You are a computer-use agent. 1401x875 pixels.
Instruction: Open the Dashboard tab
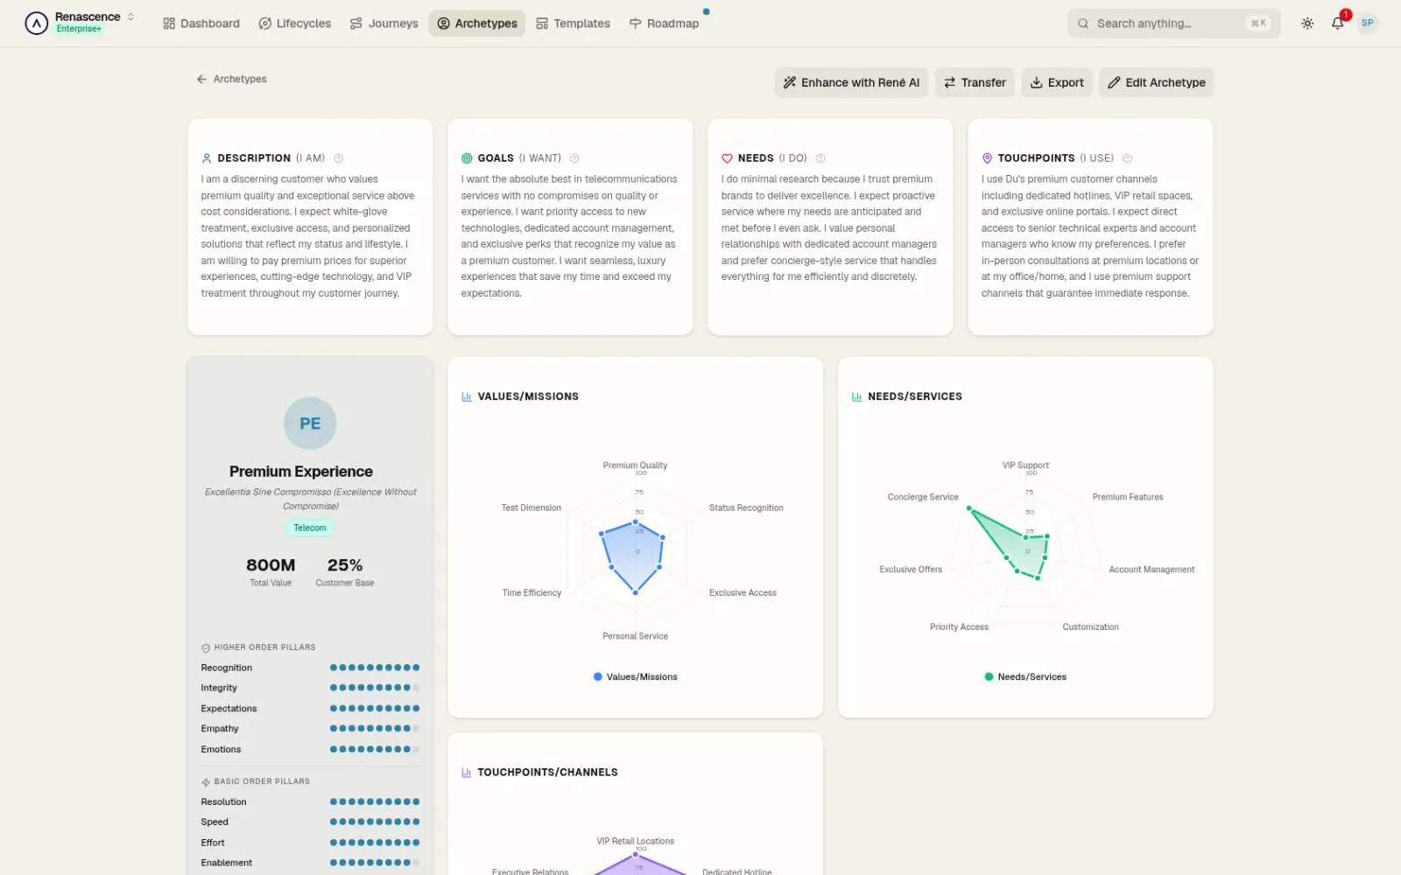(x=201, y=24)
